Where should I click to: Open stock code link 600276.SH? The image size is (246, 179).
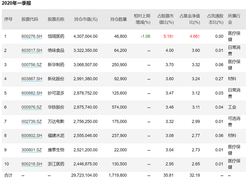pos(32,36)
